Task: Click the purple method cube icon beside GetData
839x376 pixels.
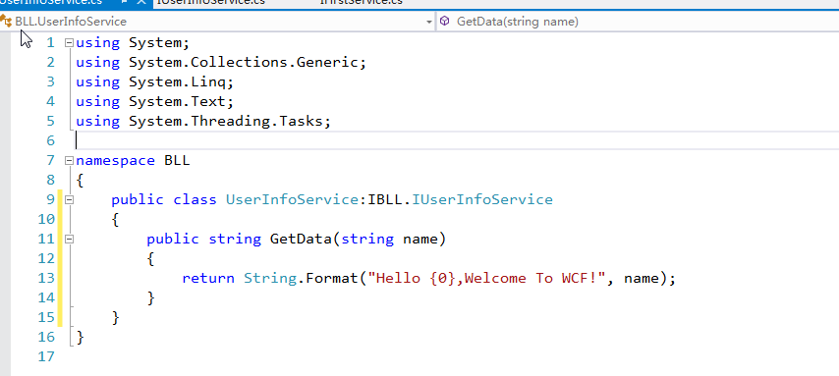Action: tap(445, 22)
